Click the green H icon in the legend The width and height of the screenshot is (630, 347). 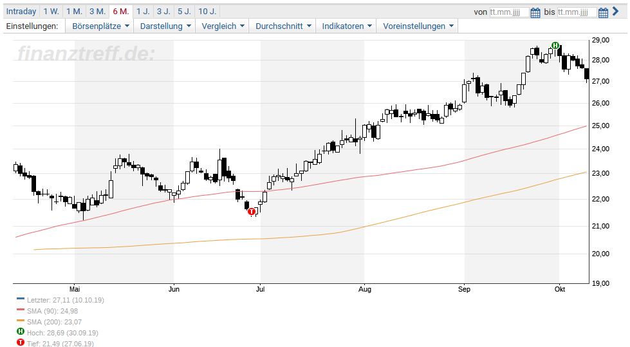pos(21,332)
